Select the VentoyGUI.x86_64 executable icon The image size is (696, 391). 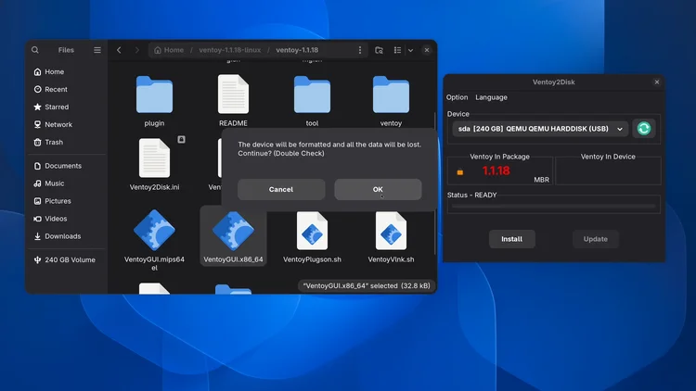click(x=233, y=230)
